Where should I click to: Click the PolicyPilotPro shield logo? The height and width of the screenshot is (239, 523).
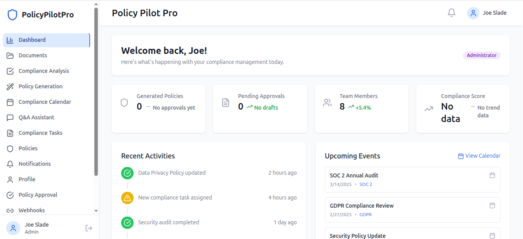pos(12,15)
